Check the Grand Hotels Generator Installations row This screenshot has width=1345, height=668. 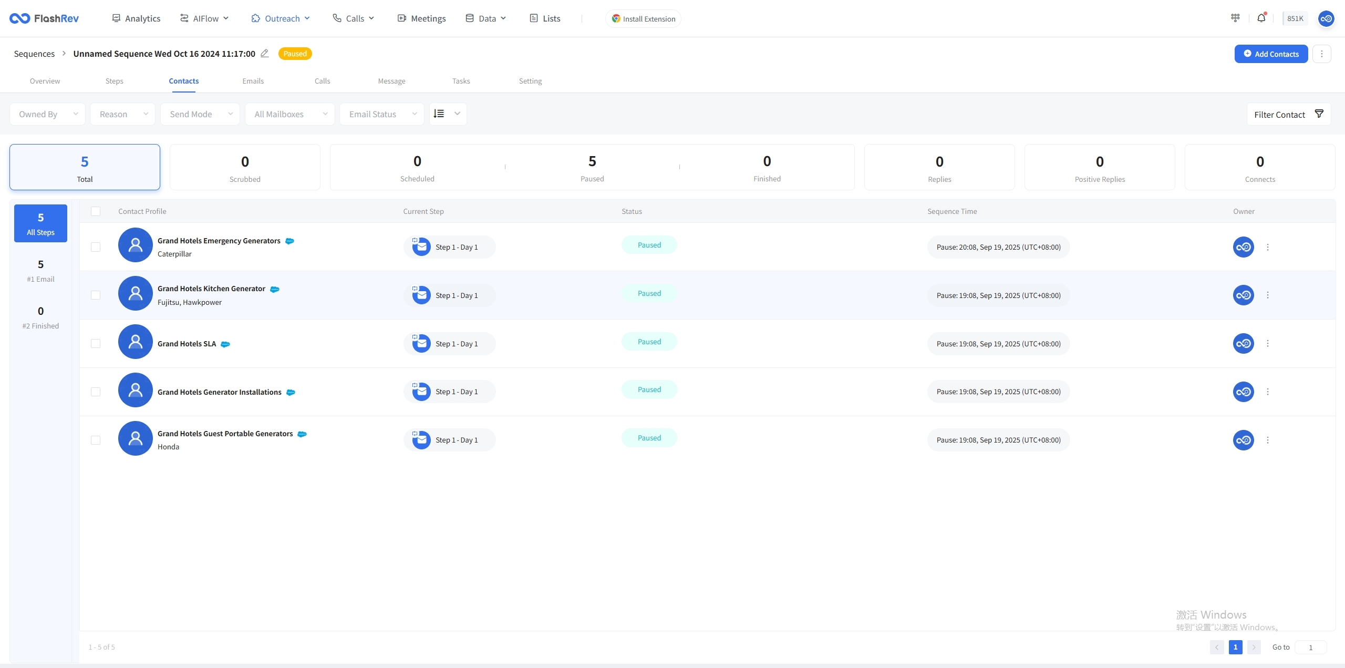pyautogui.click(x=96, y=392)
